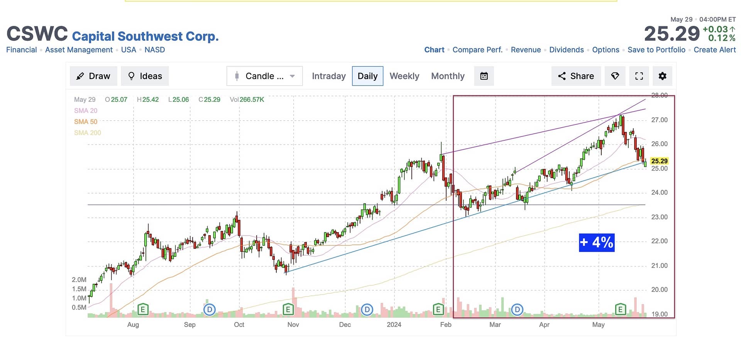Click the Vol 266.57K value

[247, 99]
